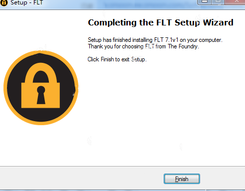Click the maximize button in title bar
The image size is (245, 191).
[218, 1]
